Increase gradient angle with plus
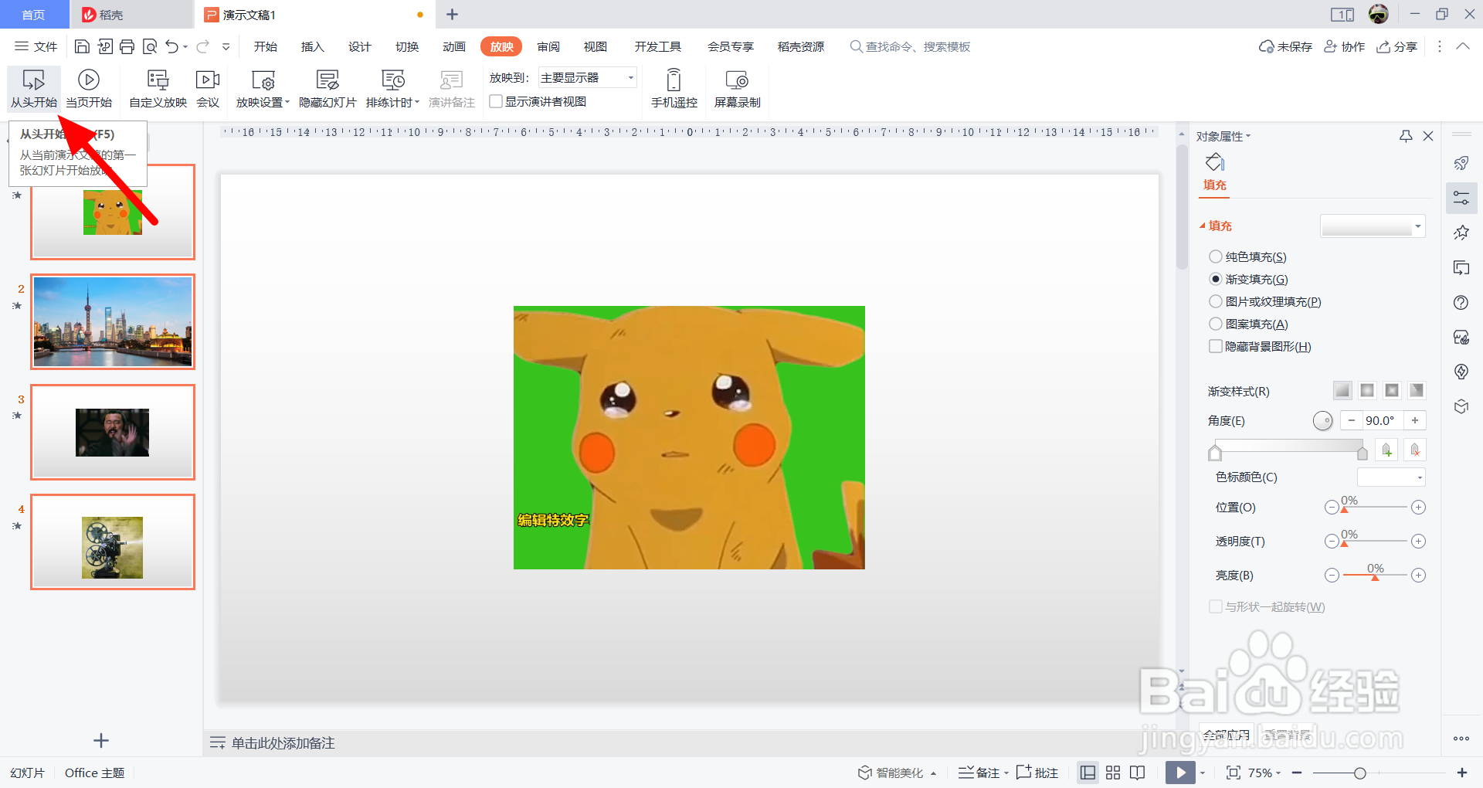The image size is (1483, 788). click(x=1415, y=420)
